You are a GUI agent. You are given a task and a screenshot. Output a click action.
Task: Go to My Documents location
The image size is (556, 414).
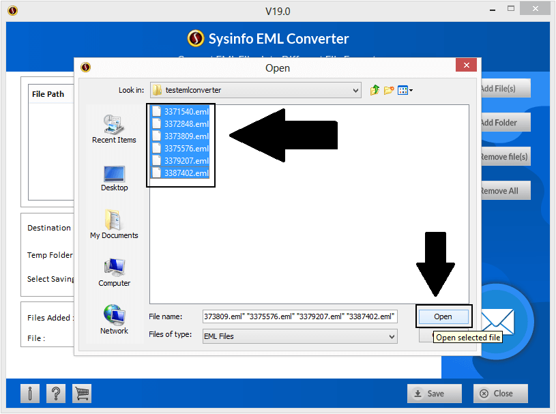tap(114, 224)
